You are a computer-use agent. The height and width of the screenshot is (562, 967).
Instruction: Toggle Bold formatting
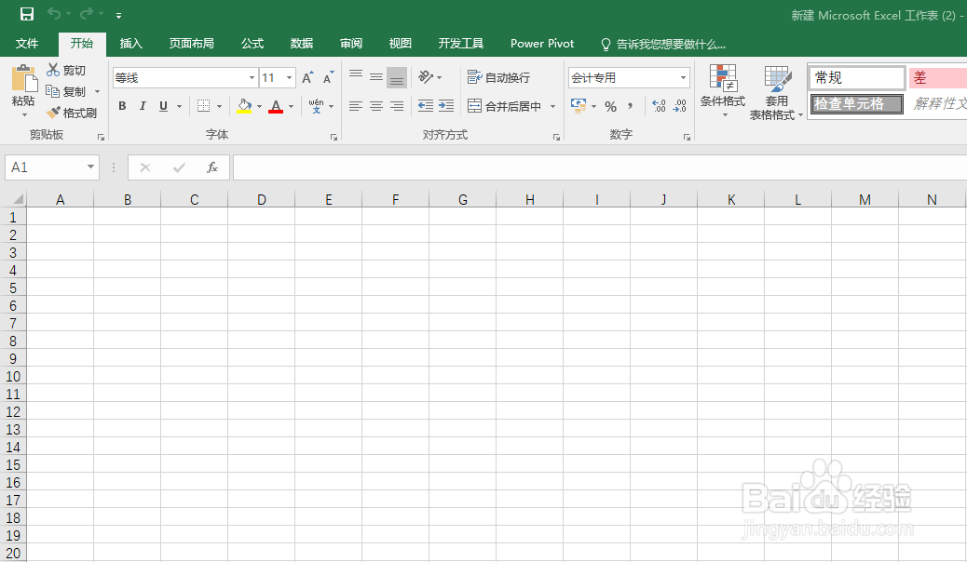pyautogui.click(x=122, y=106)
